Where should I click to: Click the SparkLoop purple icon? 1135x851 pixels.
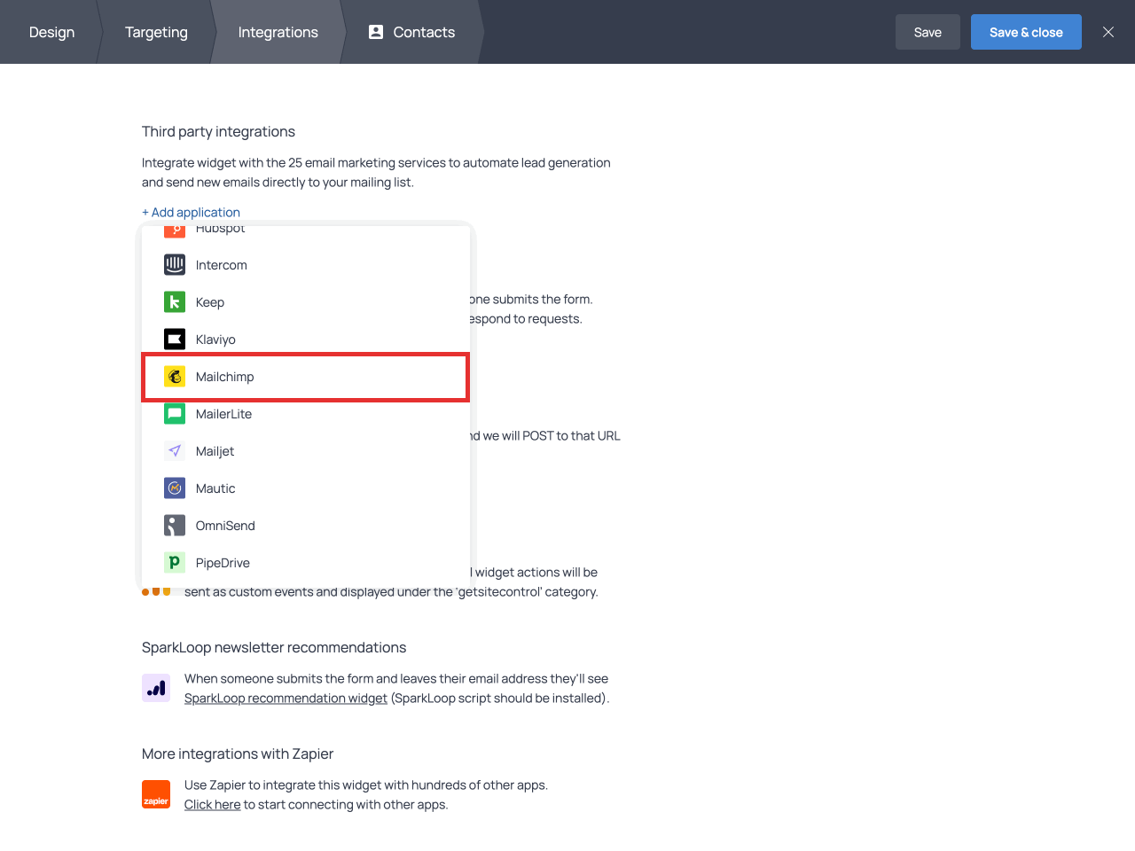point(156,688)
